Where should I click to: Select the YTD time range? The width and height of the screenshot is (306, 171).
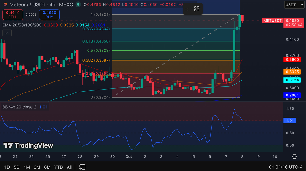point(59,167)
